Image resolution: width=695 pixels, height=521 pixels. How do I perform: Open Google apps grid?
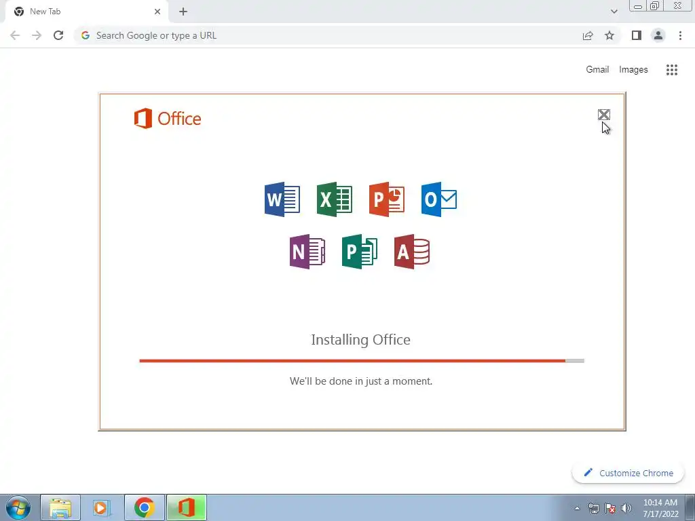pos(672,70)
